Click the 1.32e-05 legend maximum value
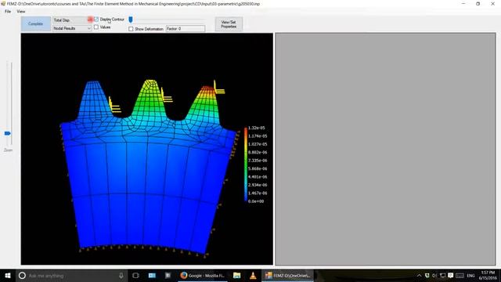 click(257, 128)
